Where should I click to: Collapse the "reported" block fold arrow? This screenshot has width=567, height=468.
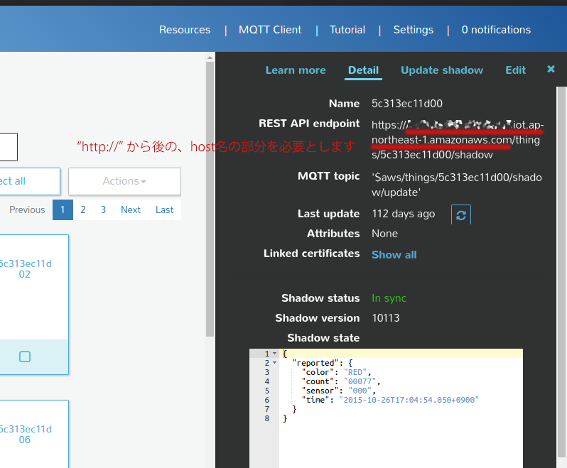tap(275, 363)
